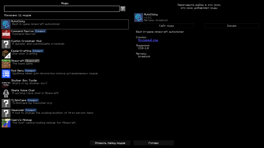Click 'A dynamic and customisable crosshair.' text
This screenshot has height=148, width=264.
click(39, 44)
